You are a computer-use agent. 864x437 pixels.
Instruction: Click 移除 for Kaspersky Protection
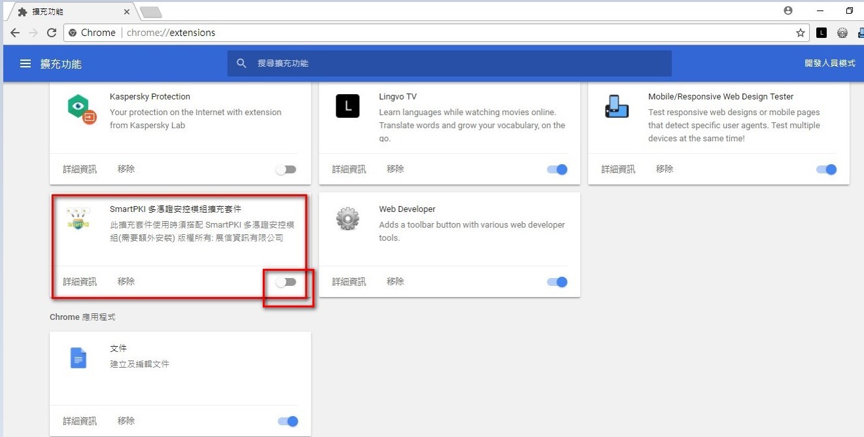[x=126, y=169]
